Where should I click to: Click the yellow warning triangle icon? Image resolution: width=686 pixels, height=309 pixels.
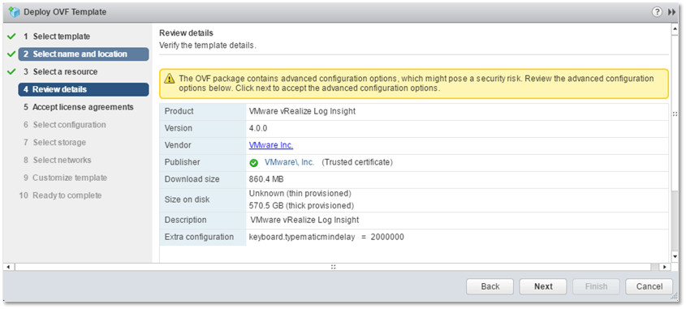click(170, 79)
